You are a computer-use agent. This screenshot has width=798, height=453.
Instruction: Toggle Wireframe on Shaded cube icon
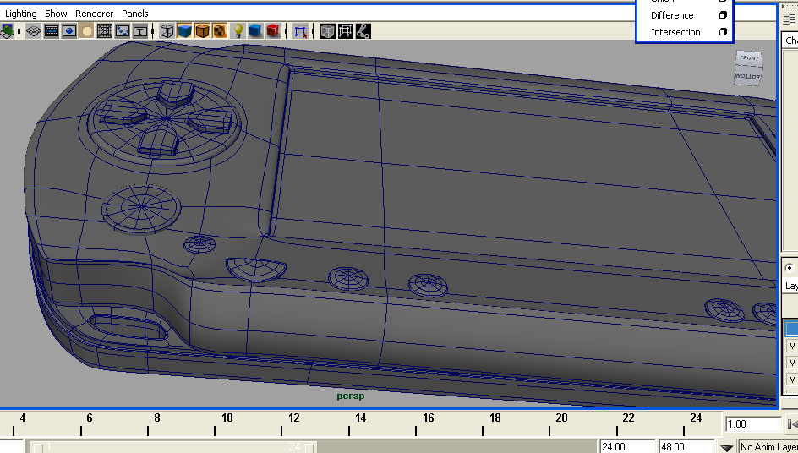[x=202, y=31]
